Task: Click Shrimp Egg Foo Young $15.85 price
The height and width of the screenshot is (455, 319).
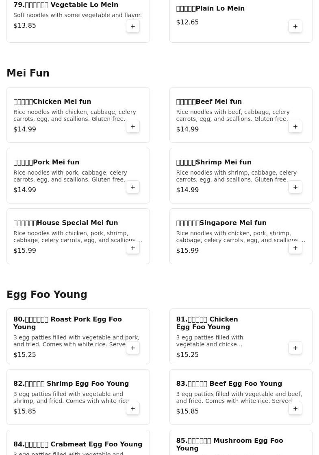Action: coord(25,411)
